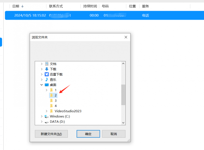
Task: Expand the DATA (D:) drive node
Action: coord(42,122)
